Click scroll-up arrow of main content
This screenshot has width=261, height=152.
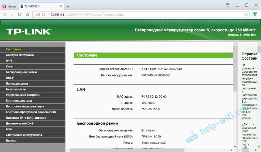(235, 44)
